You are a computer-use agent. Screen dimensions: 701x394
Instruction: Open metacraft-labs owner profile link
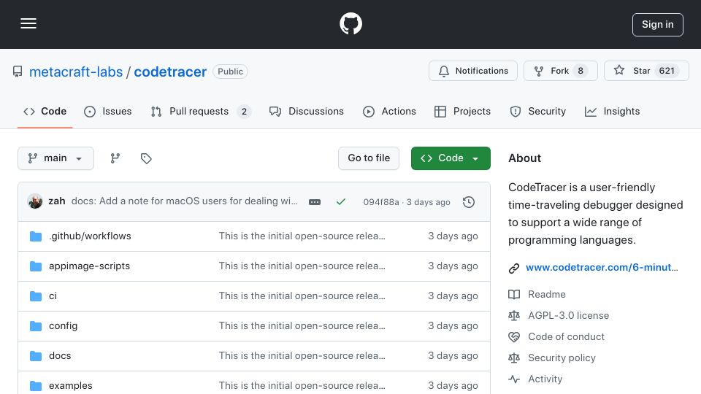(76, 72)
